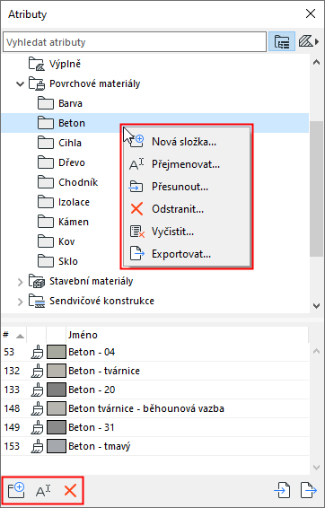Choose Nová složka... from context menu

pyautogui.click(x=187, y=142)
